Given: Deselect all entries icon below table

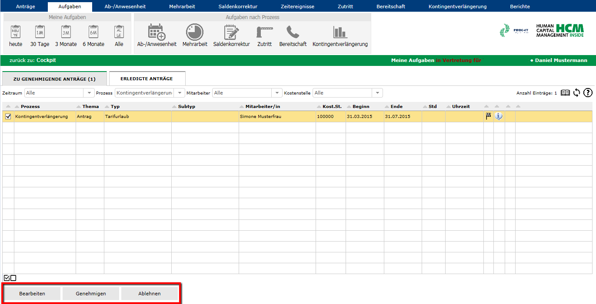Looking at the screenshot, I should pos(13,278).
